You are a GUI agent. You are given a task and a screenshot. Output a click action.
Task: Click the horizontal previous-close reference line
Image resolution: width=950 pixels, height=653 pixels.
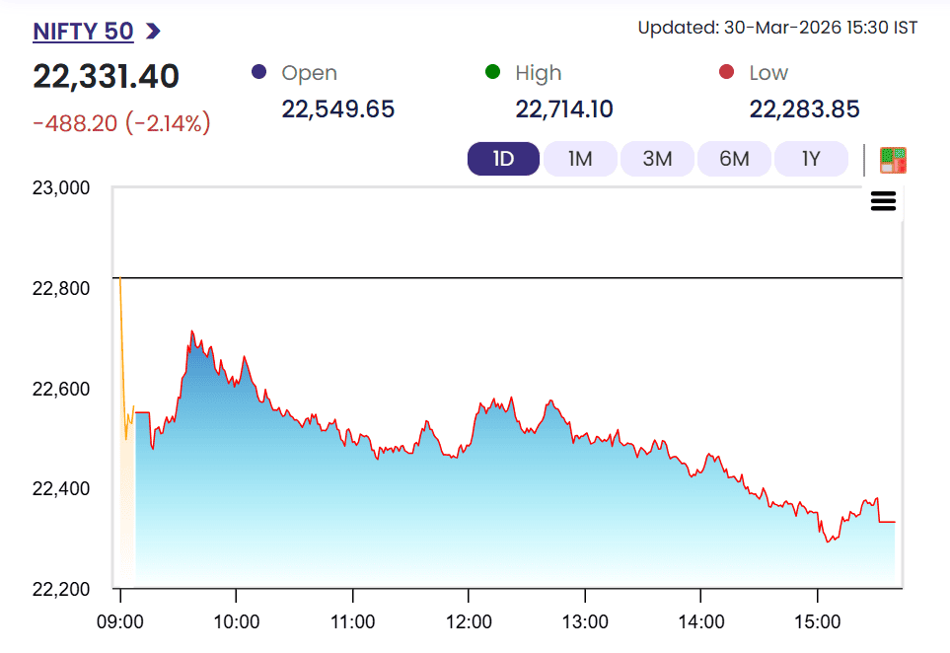pos(493,277)
